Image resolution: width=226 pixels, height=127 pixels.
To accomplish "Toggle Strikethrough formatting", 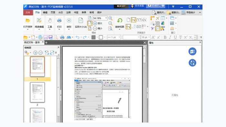I will [x=180, y=37].
